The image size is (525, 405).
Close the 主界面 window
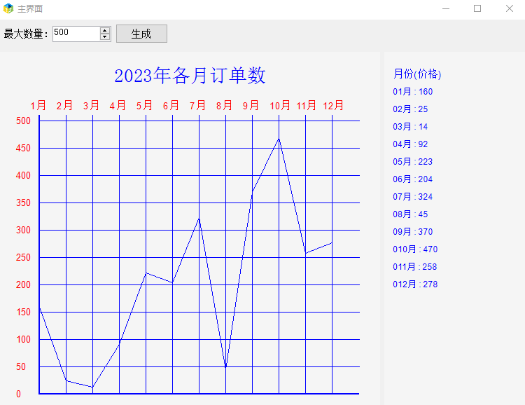[510, 8]
